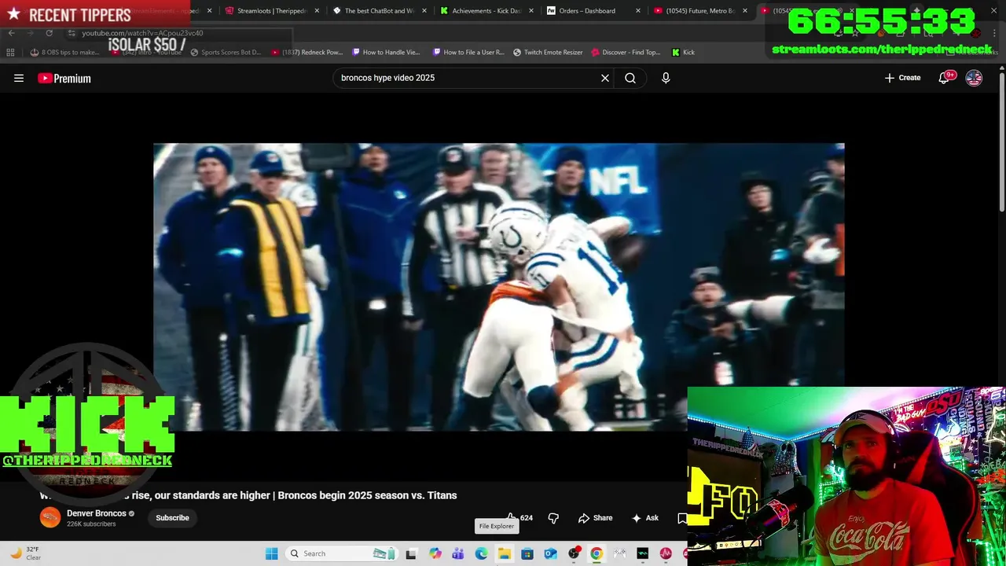The image size is (1006, 566).
Task: Dislike the Broncos video
Action: pos(553,518)
